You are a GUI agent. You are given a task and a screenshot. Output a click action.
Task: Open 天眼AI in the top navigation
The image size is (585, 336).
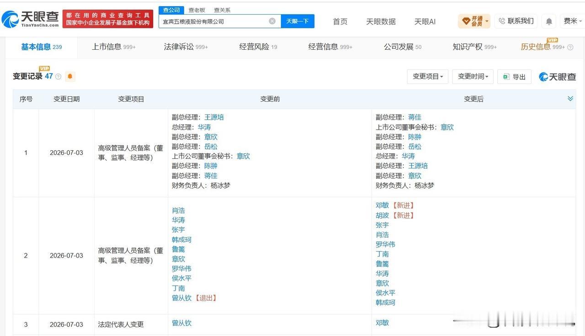425,21
